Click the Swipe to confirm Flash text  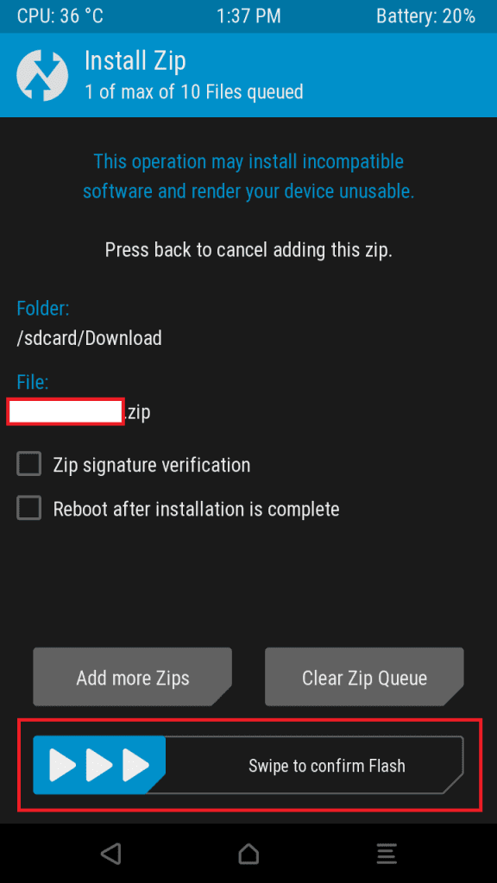[327, 766]
